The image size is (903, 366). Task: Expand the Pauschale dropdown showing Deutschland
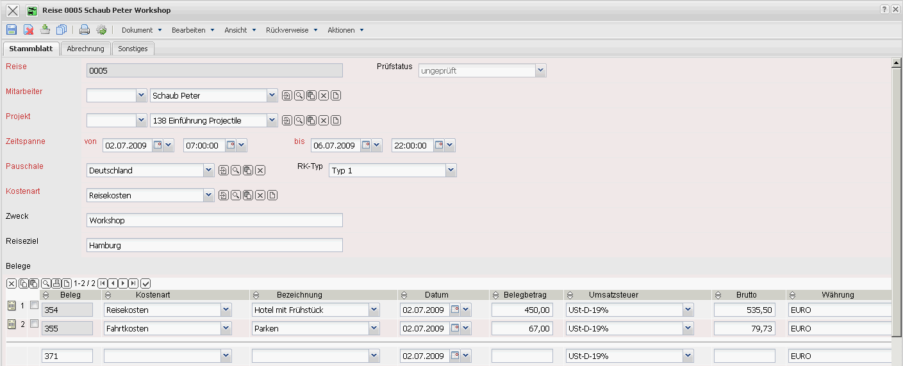[208, 171]
